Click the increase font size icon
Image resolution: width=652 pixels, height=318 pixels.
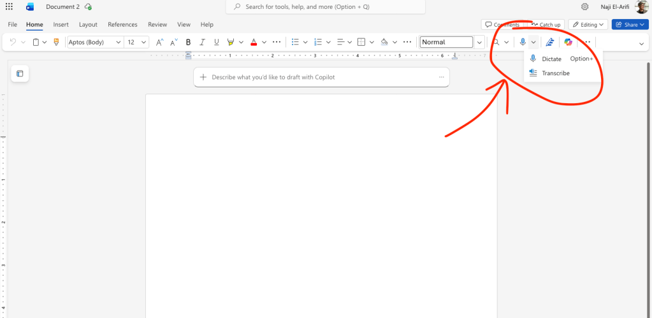pos(160,42)
